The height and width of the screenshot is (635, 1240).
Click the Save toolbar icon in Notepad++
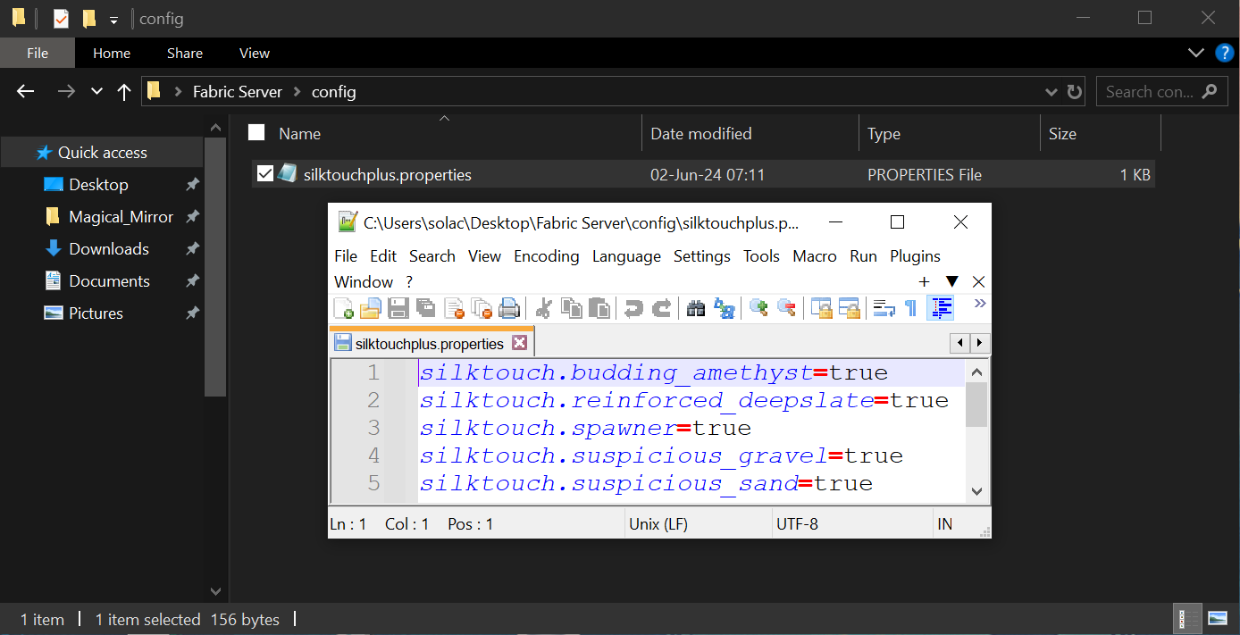click(x=398, y=308)
